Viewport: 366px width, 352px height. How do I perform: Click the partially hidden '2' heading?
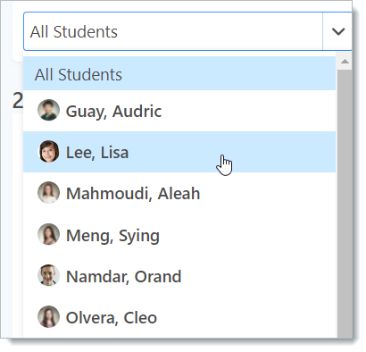click(x=18, y=101)
